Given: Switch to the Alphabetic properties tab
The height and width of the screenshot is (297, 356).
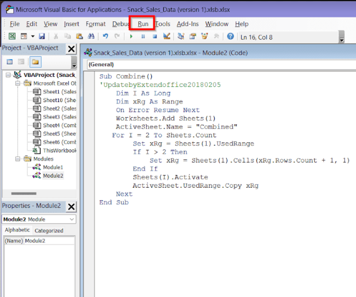Looking at the screenshot, I should coord(17,230).
